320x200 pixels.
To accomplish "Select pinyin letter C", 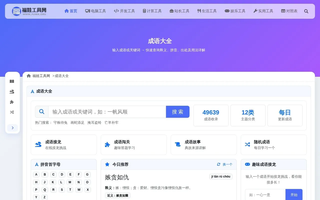I will [x=53, y=174].
